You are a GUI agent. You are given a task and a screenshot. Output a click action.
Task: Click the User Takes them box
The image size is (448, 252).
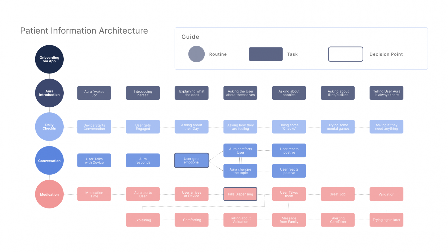(289, 194)
